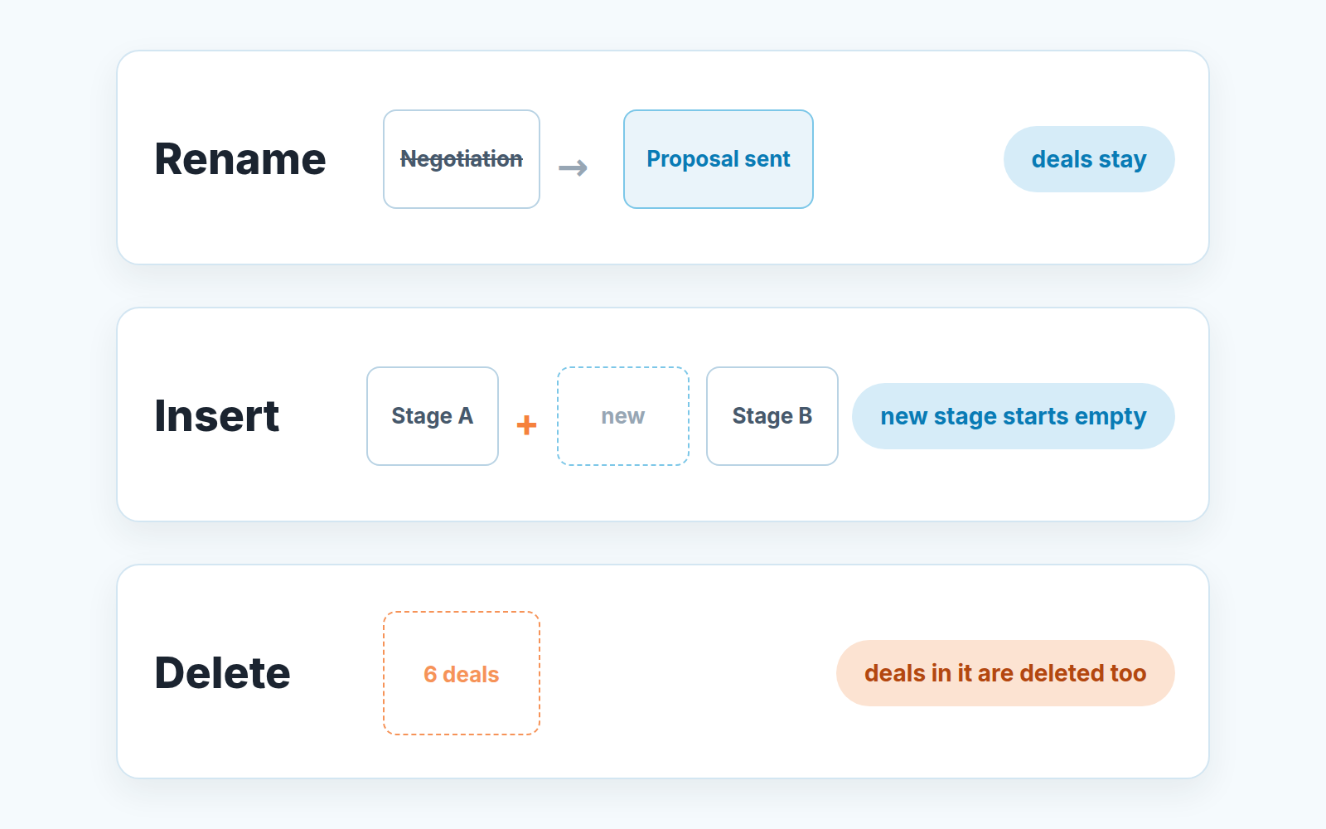Image resolution: width=1326 pixels, height=829 pixels.
Task: Select the Stage B box
Action: 772,416
